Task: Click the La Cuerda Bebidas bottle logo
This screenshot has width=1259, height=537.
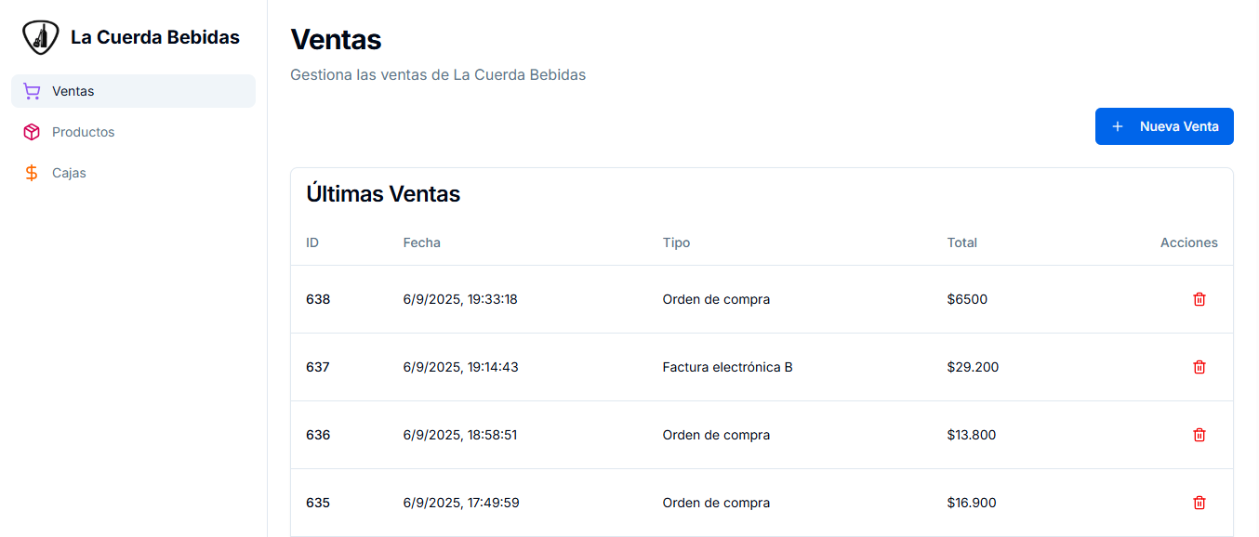Action: 40,36
